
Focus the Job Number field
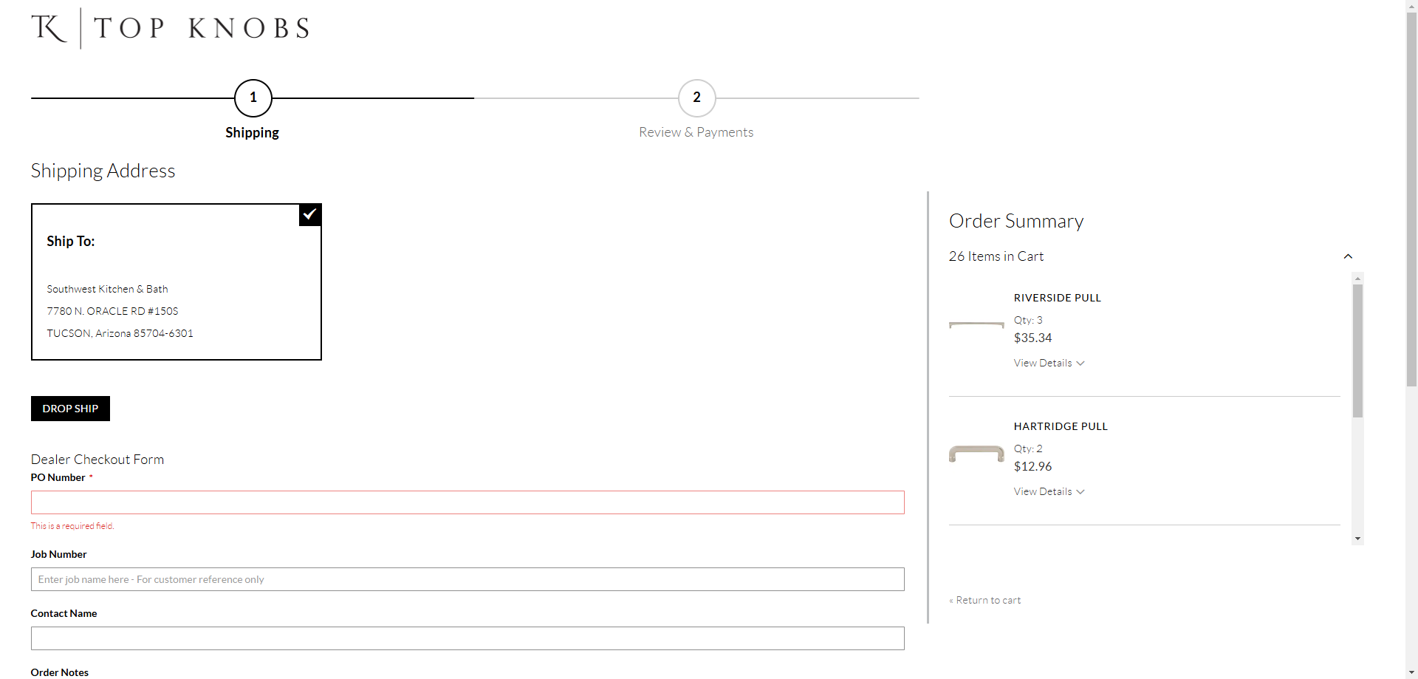(467, 579)
